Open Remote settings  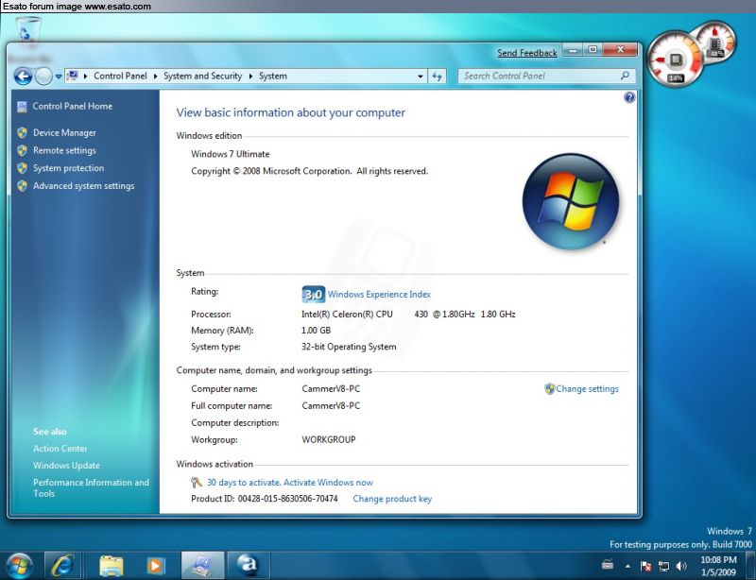[64, 150]
